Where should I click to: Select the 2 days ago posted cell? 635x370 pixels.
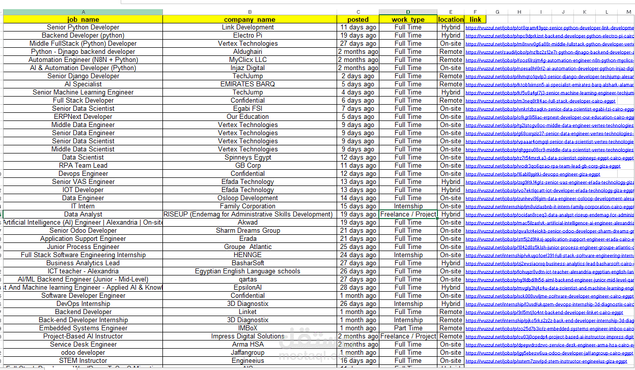point(358,76)
